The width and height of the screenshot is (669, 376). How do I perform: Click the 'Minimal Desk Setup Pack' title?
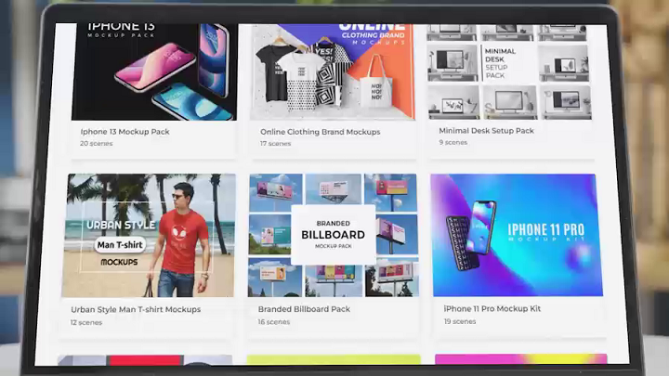[486, 131]
